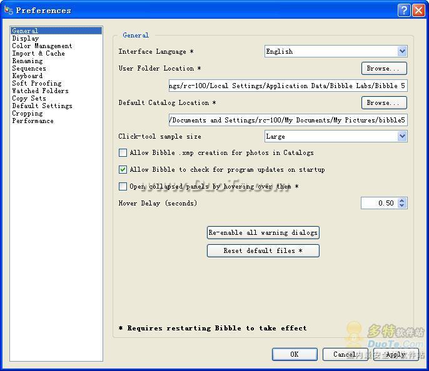This screenshot has width=429, height=371.
Task: Click the User Folder Location path field
Action: tap(288, 86)
